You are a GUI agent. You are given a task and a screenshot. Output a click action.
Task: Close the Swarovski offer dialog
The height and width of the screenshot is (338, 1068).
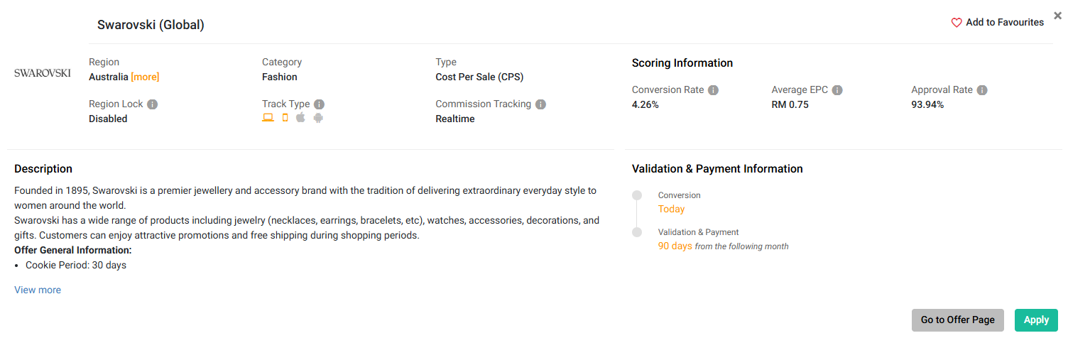(1057, 16)
